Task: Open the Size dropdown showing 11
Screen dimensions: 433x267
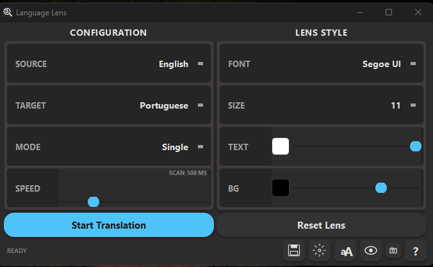Action: [x=322, y=105]
